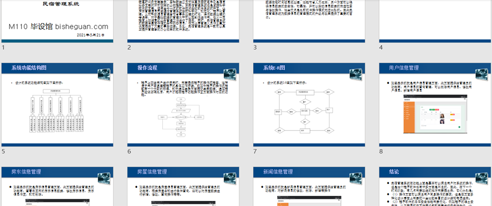This screenshot has width=492, height=206.
Task: Select the 民宿管理系统 title slide thumbnail
Action: (58, 21)
